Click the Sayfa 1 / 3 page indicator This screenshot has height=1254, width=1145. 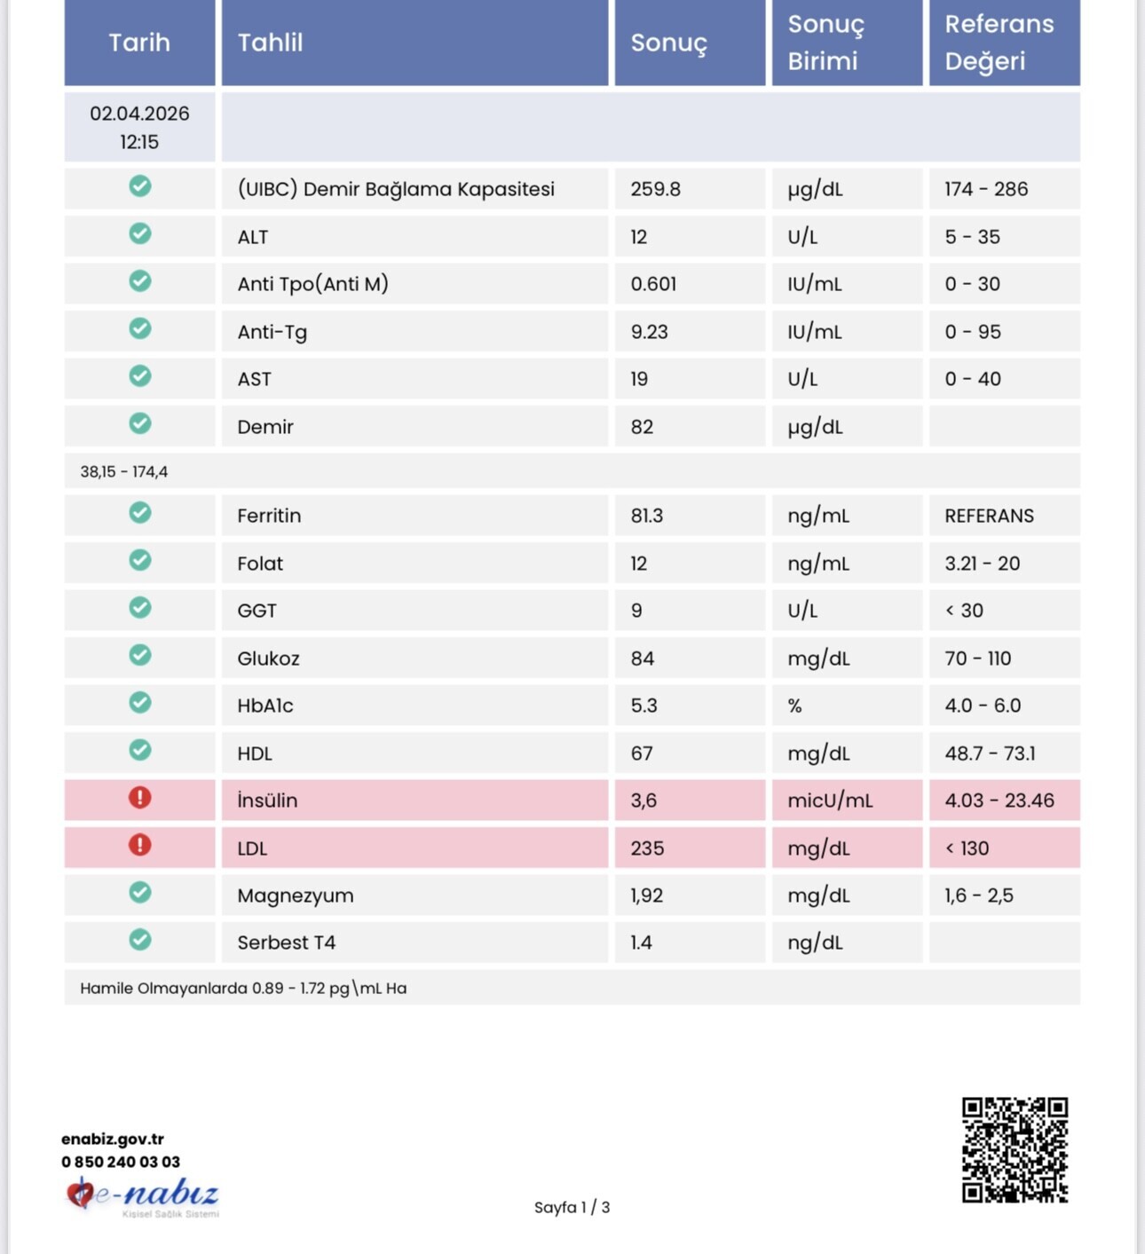pyautogui.click(x=572, y=1207)
